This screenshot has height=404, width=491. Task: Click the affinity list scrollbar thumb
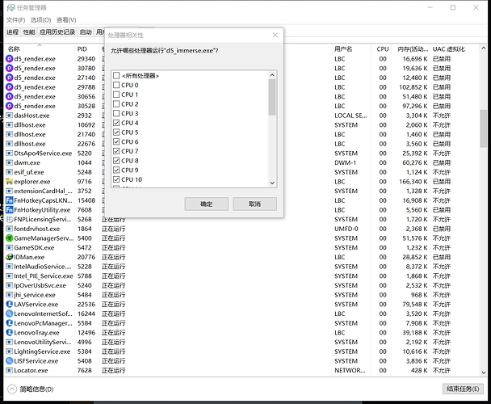[272, 97]
